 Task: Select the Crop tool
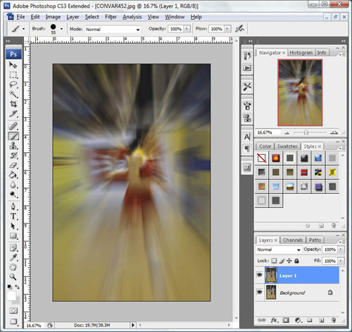pos(13,104)
